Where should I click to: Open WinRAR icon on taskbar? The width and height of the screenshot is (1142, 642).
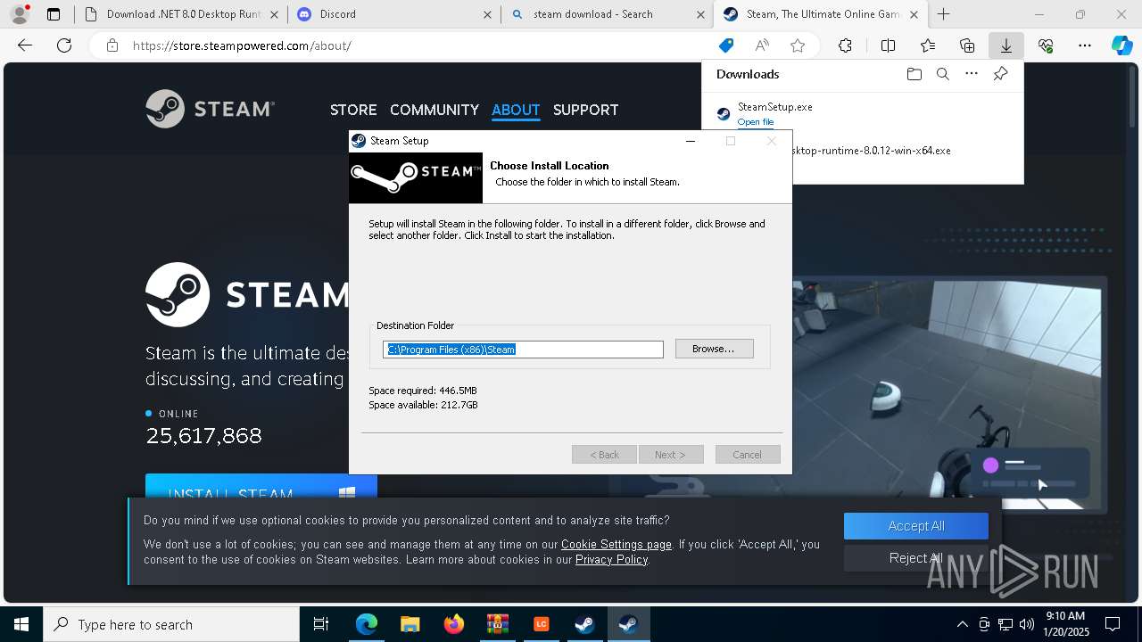click(497, 624)
